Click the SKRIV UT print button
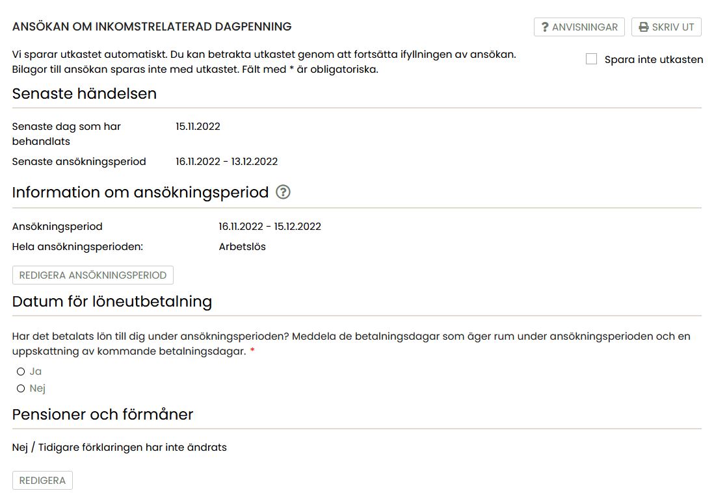Viewport: 714px width, 493px height. [x=666, y=27]
